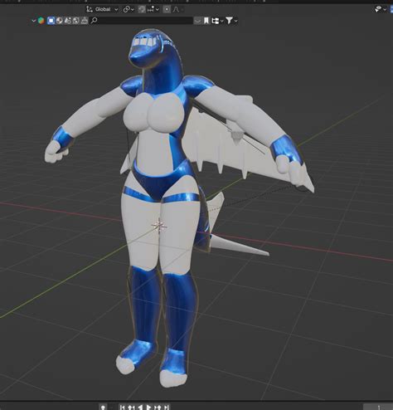Toggle the dim button right of search field

click(x=197, y=21)
